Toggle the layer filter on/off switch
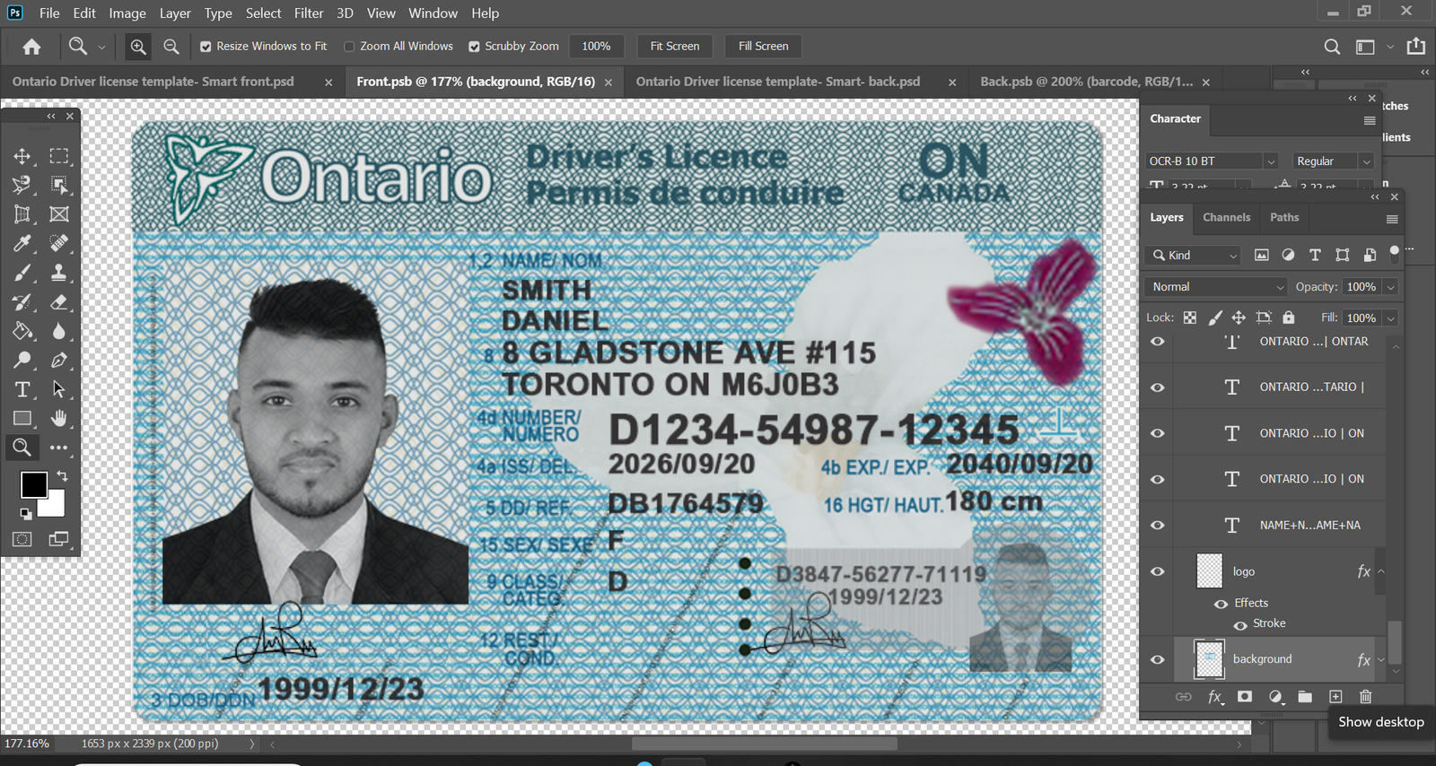 (x=1394, y=253)
